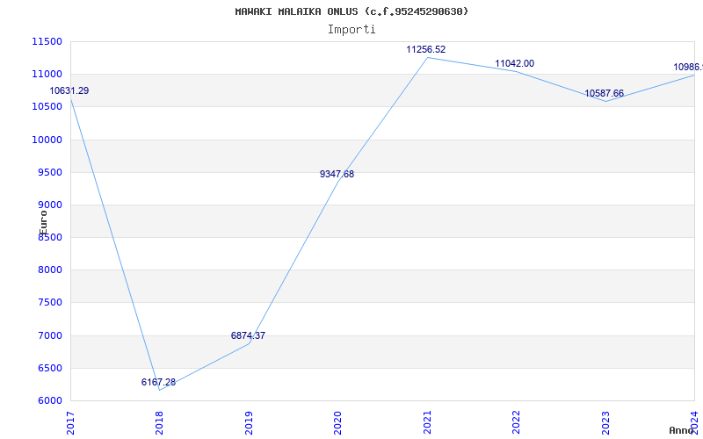Image resolution: width=703 pixels, height=439 pixels.
Task: Select the 10587.66 data label
Action: pyautogui.click(x=604, y=94)
